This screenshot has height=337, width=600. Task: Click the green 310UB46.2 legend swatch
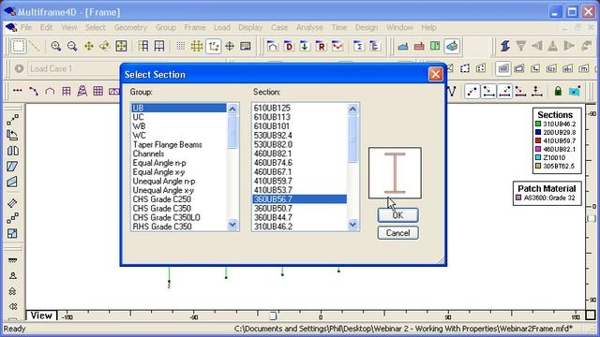tap(538, 124)
